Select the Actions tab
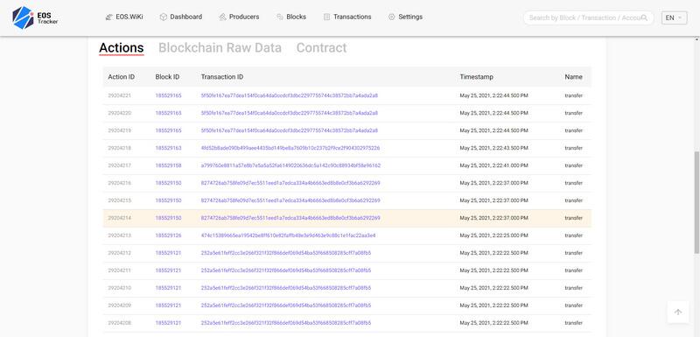 122,48
